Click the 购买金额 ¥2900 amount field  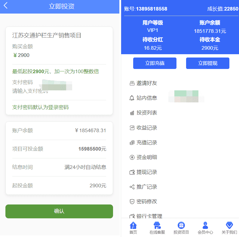tap(36, 55)
